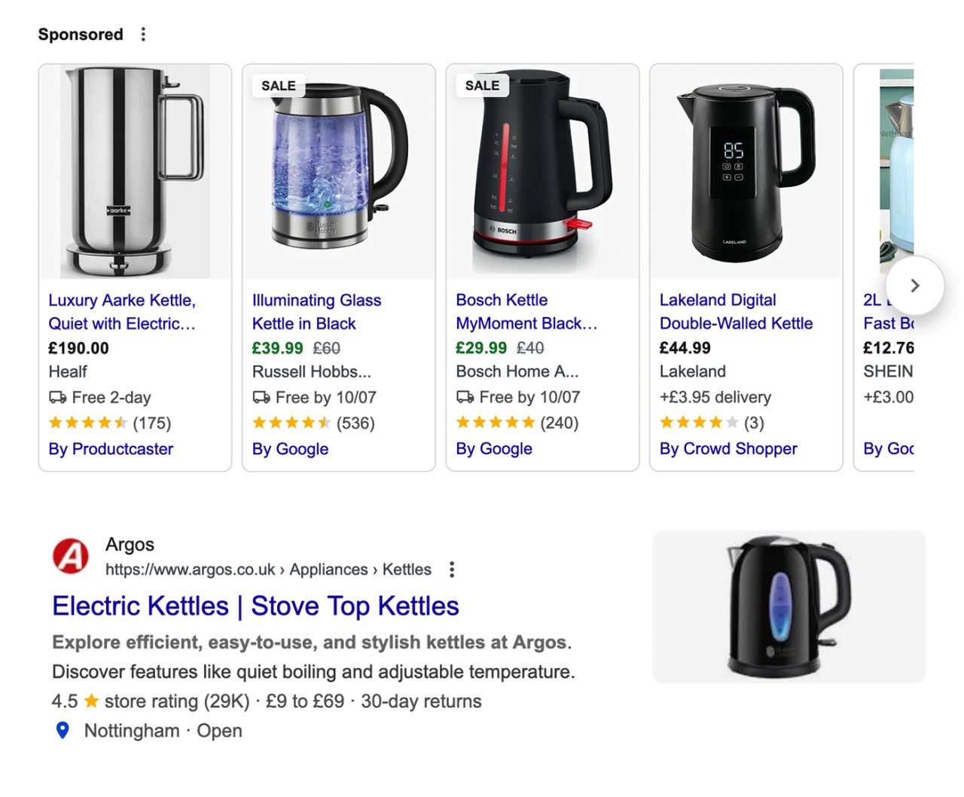Click the By Crowd Shopper link
Screen dimensions: 964x797
[x=728, y=449]
